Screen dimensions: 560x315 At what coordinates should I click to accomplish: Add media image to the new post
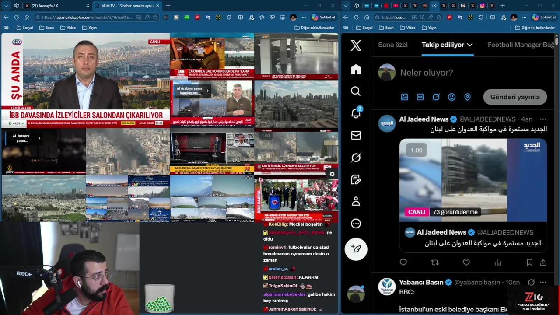point(404,97)
